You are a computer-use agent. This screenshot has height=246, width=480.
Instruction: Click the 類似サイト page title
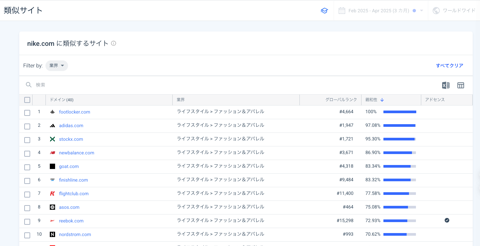23,10
